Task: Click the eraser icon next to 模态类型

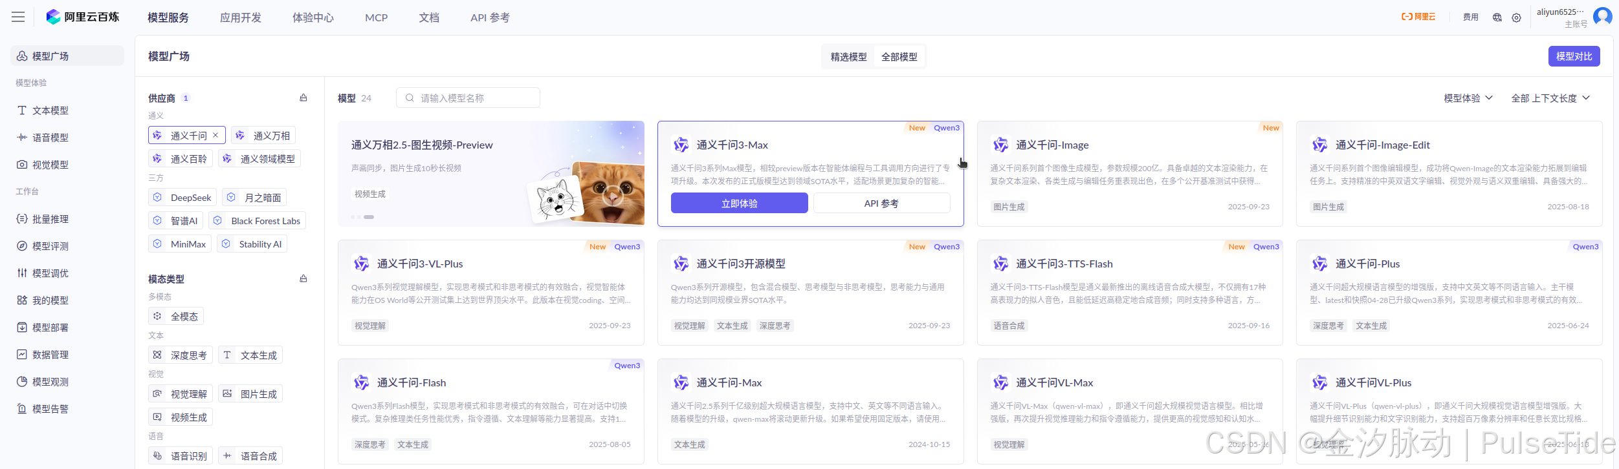Action: click(303, 279)
